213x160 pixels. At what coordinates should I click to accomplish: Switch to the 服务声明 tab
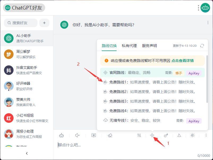(149, 46)
